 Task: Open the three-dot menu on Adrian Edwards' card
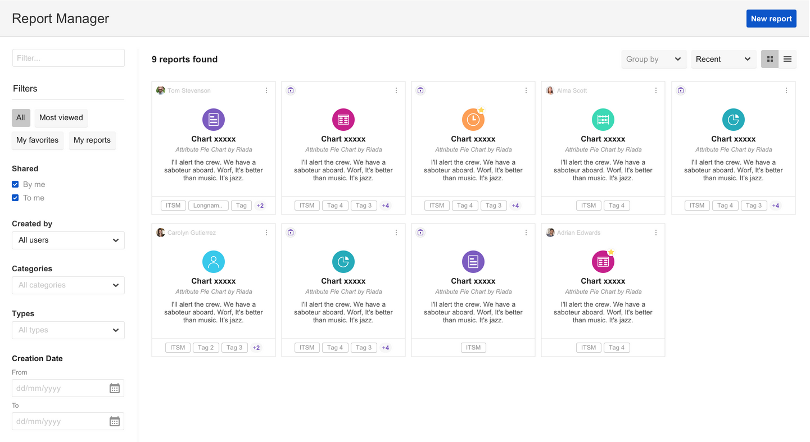(x=656, y=233)
